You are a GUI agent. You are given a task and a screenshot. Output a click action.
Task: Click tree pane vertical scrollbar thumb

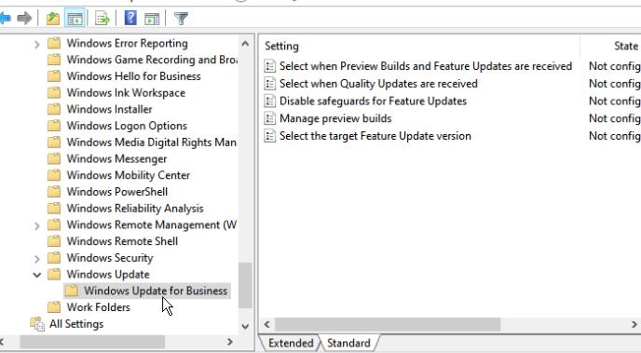[245, 285]
